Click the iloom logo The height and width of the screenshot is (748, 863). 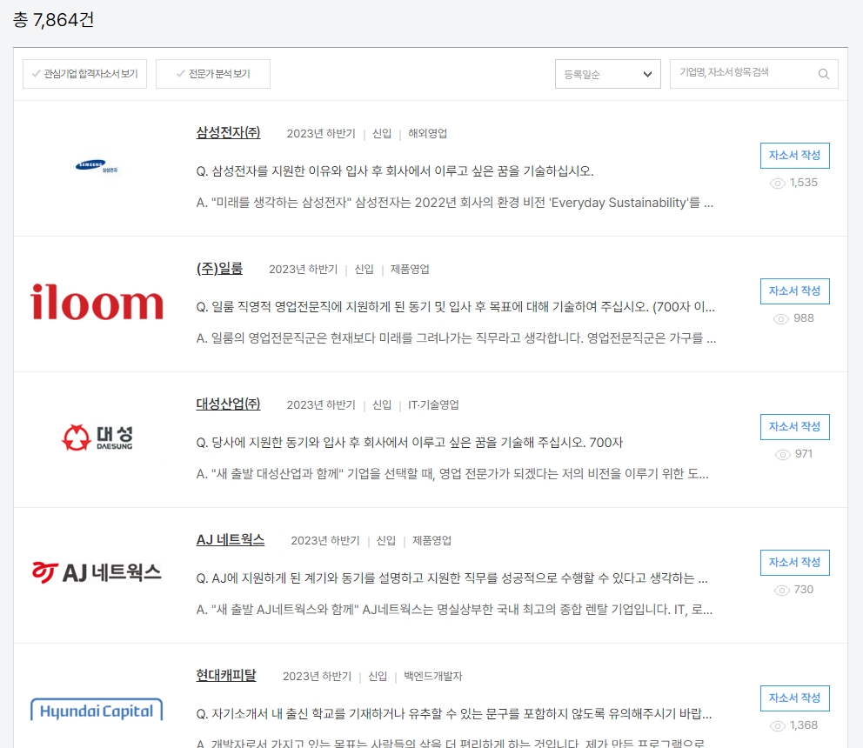[x=97, y=302]
